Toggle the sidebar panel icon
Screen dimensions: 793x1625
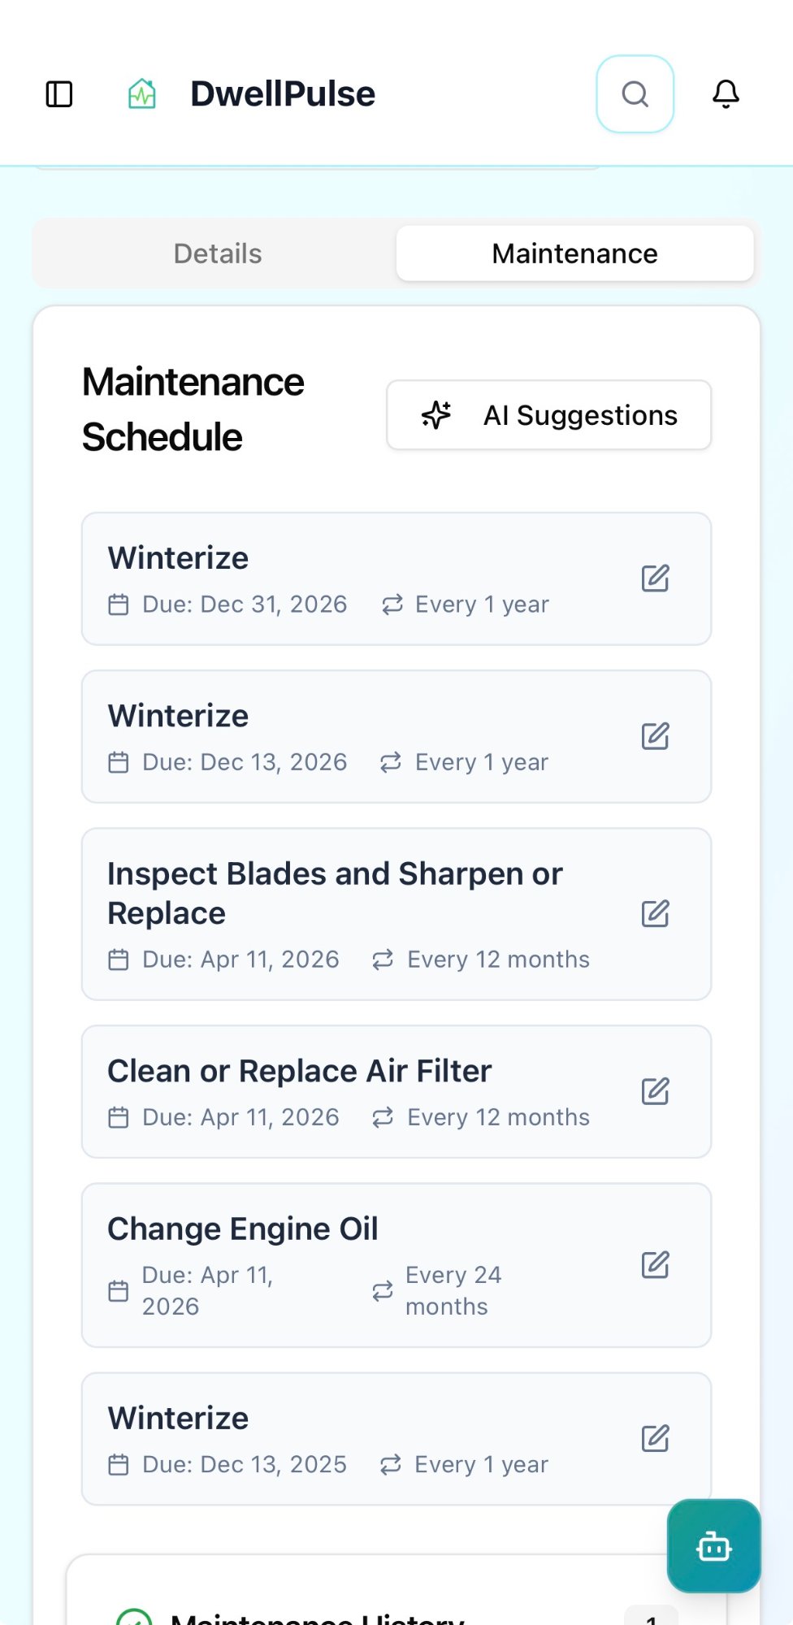point(59,94)
